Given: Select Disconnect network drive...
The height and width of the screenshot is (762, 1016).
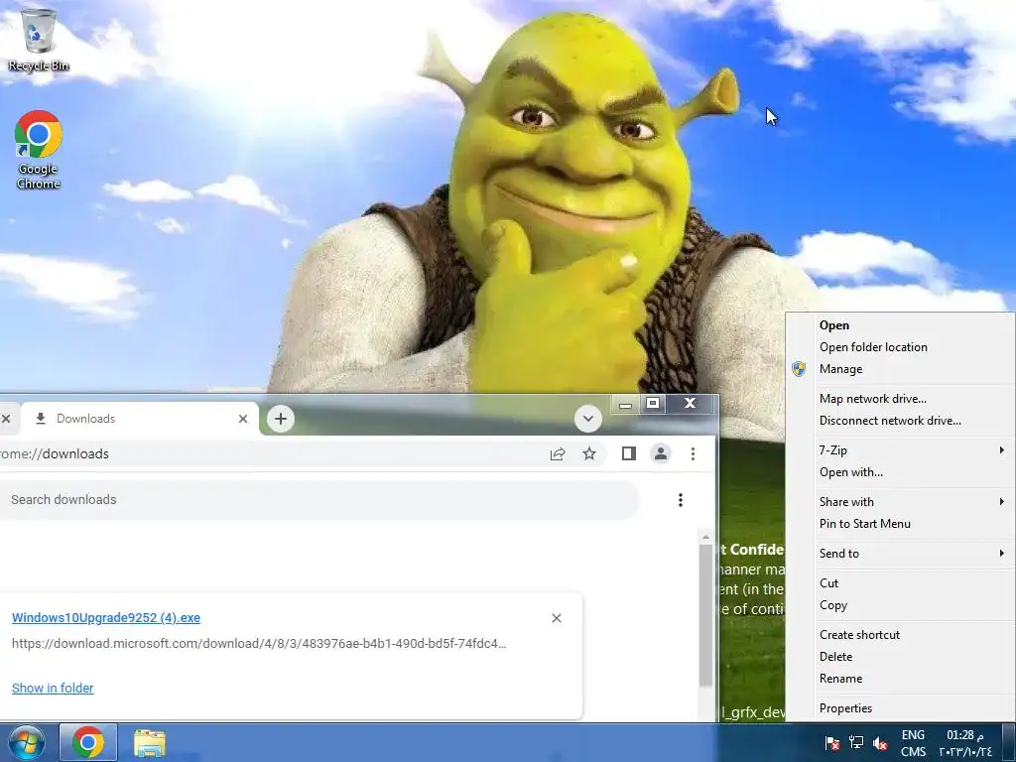Looking at the screenshot, I should point(901,421).
